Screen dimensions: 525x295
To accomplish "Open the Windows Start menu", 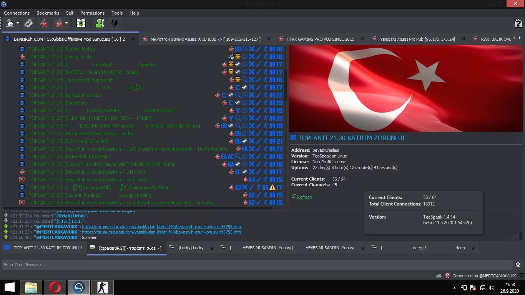I will tap(9, 287).
